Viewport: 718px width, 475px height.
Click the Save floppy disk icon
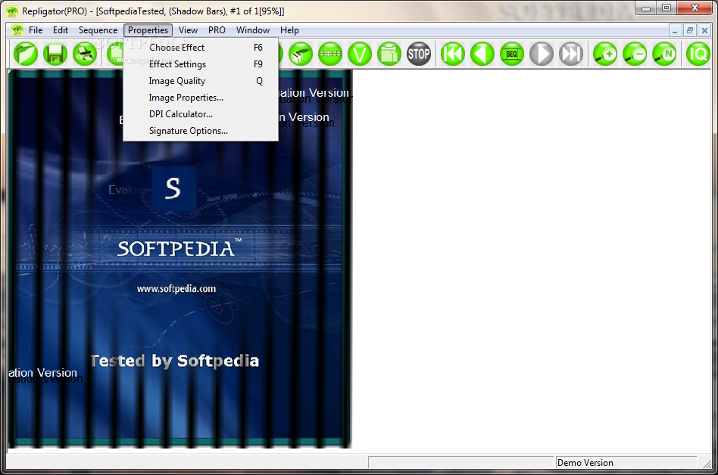click(x=55, y=54)
